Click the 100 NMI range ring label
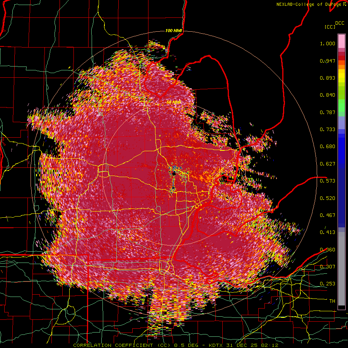Screen dimensions: 348x348 click(174, 31)
